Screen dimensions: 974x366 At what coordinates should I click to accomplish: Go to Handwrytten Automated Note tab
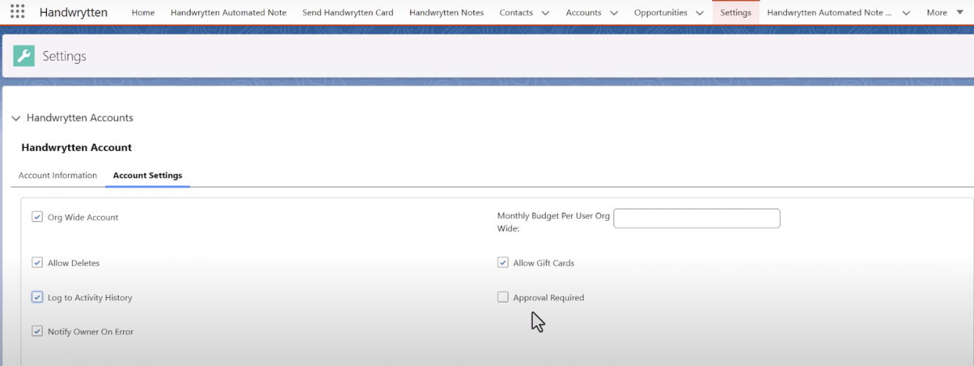229,12
